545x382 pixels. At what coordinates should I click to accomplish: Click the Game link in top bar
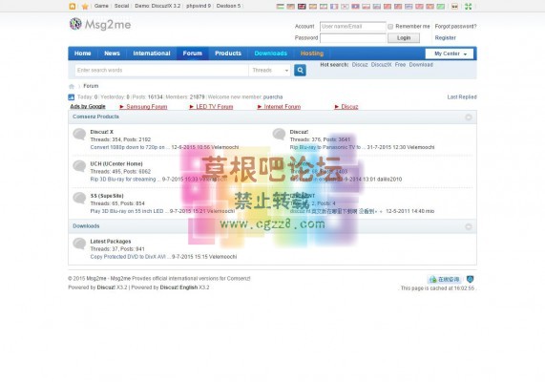[x=101, y=6]
